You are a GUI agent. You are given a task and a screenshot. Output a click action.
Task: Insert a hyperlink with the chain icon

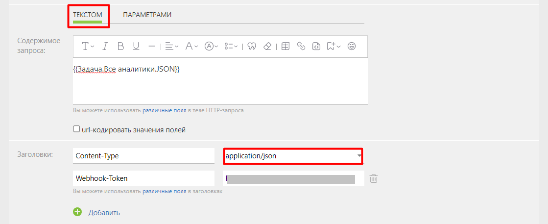pos(301,46)
